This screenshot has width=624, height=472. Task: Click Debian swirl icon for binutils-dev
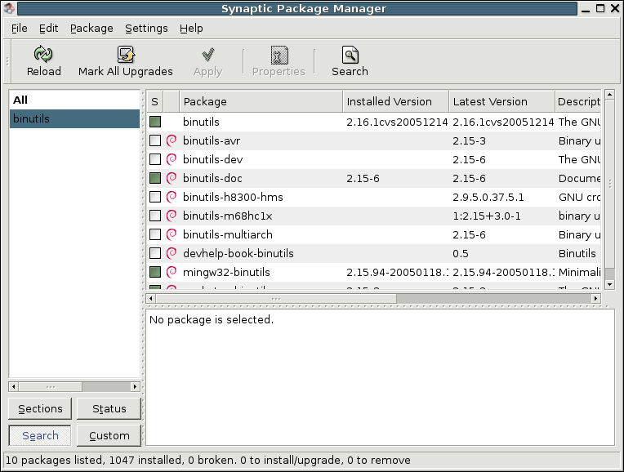click(172, 159)
